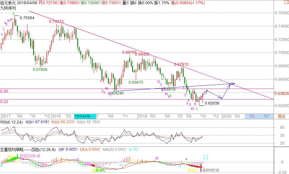Click the current price tag 0.63835
Viewport: 289px width, 174px height.
282,93
